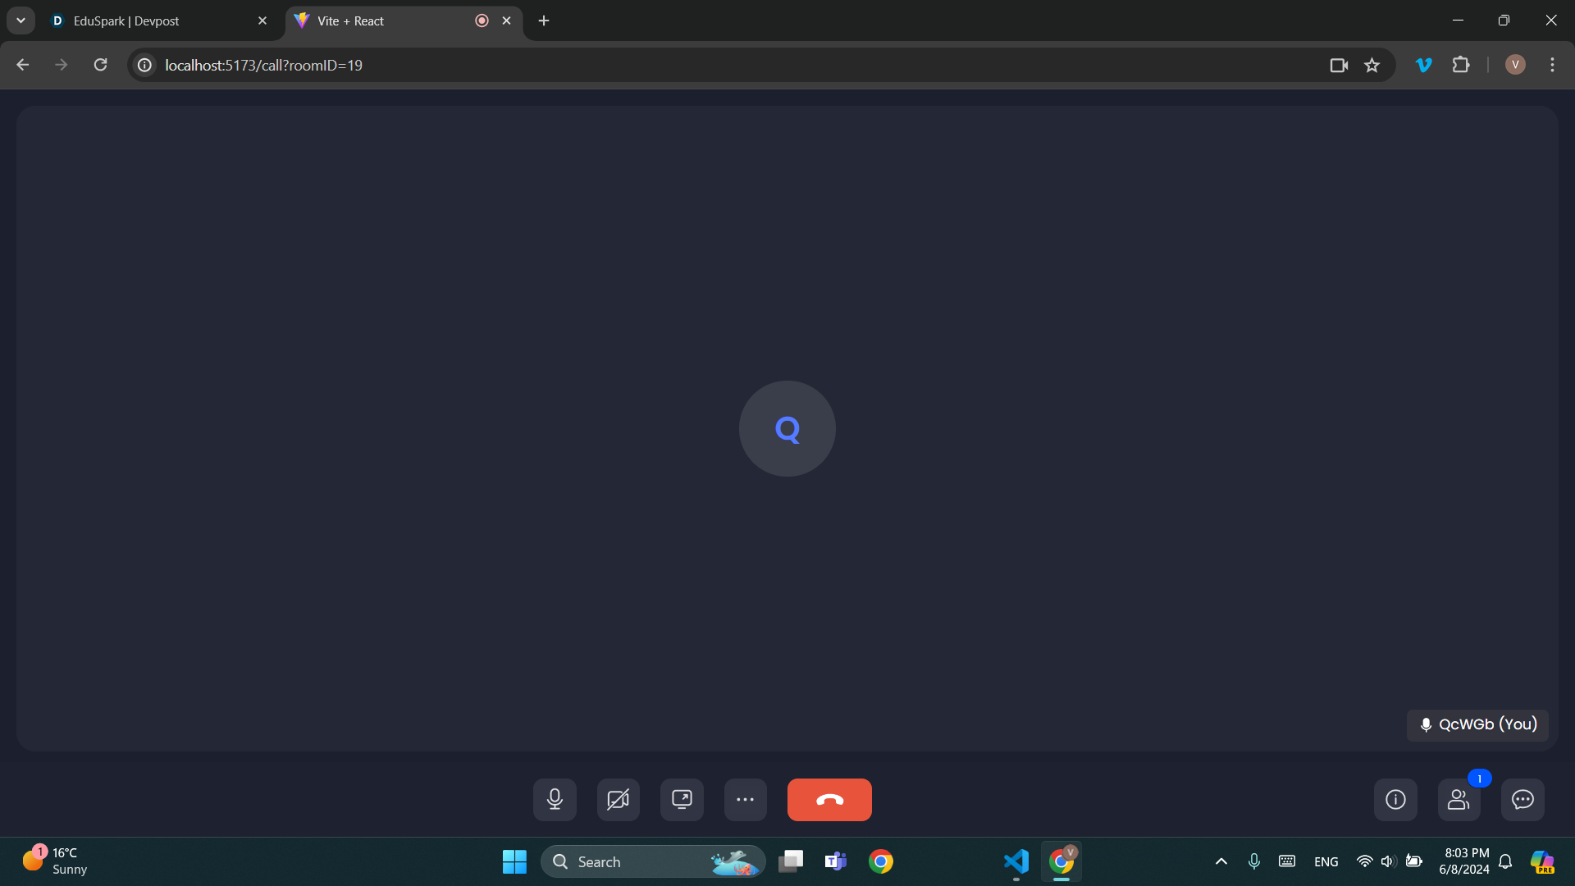The height and width of the screenshot is (886, 1575).
Task: Show the participants list
Action: 1459,799
